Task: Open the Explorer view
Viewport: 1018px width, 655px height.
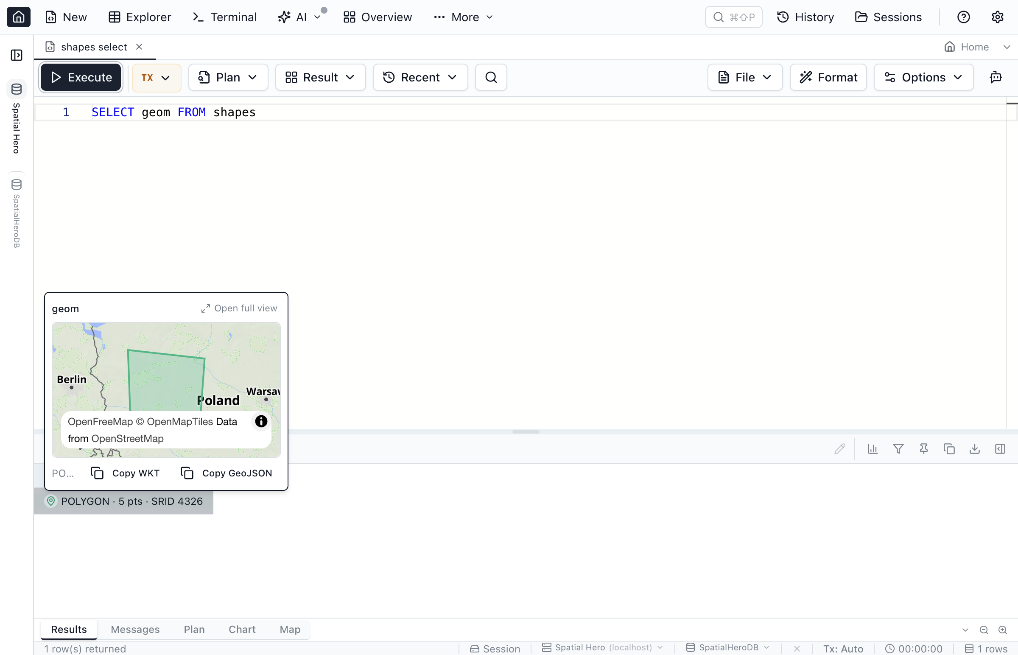Action: coord(140,17)
